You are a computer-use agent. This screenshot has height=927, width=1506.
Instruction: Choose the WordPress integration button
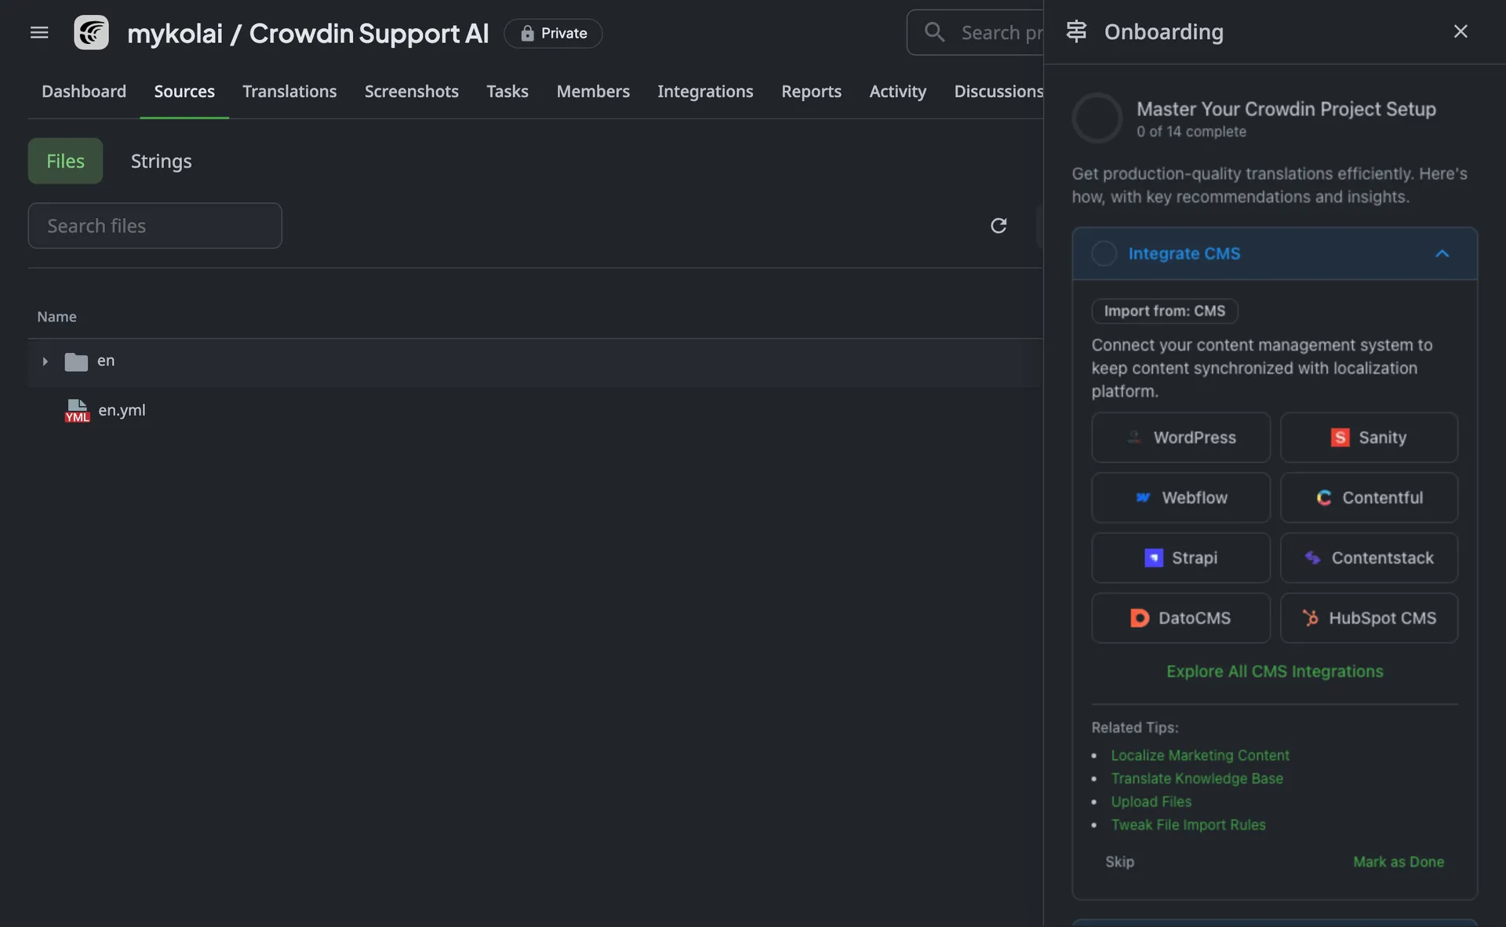click(x=1180, y=438)
